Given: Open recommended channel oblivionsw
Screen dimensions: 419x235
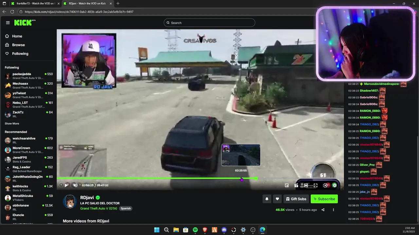Looking at the screenshot, I should click(29, 207).
